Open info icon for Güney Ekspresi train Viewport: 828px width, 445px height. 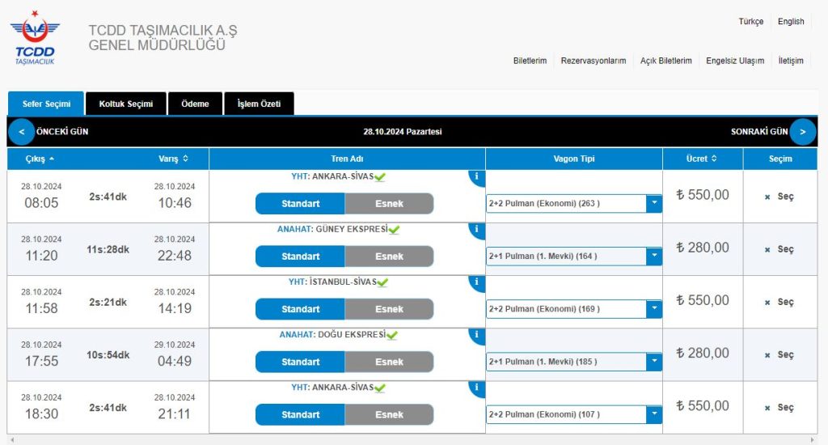tap(477, 230)
